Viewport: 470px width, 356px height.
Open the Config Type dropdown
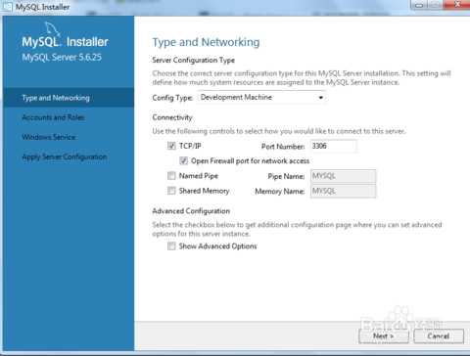(261, 97)
